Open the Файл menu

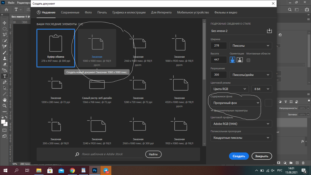[x=11, y=3]
